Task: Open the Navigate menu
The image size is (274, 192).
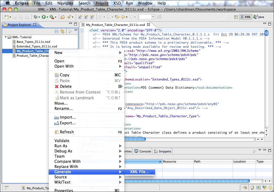Action: [x=65, y=3]
